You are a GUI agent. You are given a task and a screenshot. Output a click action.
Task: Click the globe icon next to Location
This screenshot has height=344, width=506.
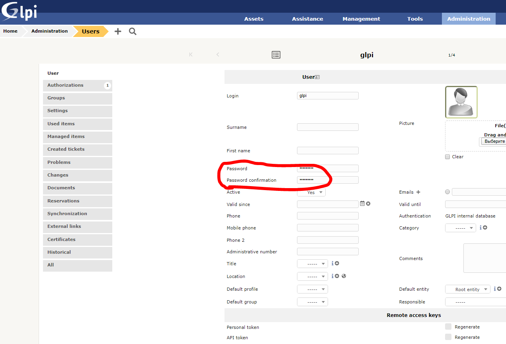point(344,276)
